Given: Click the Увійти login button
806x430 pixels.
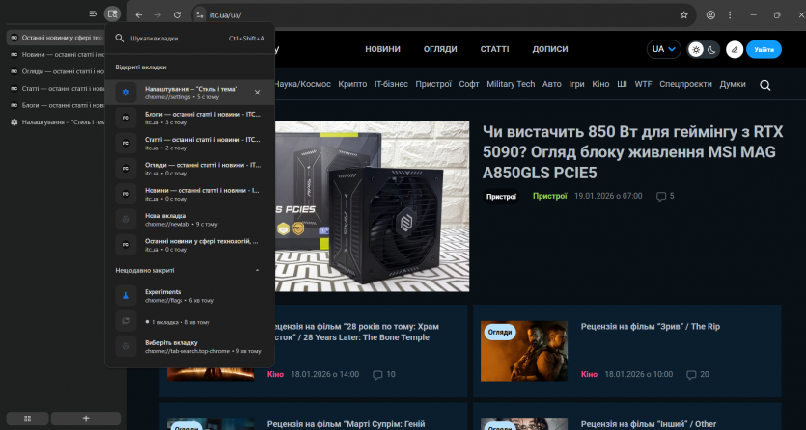Looking at the screenshot, I should pos(764,50).
